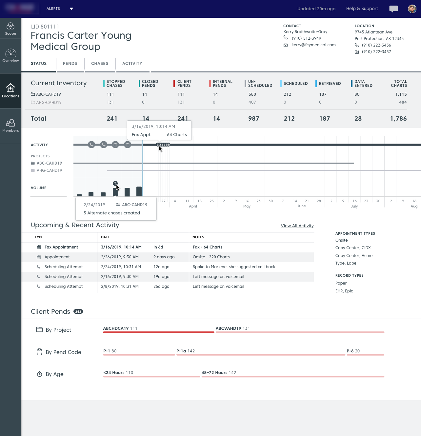The width and height of the screenshot is (421, 436).
Task: Switch to the Status tab
Action: (39, 64)
